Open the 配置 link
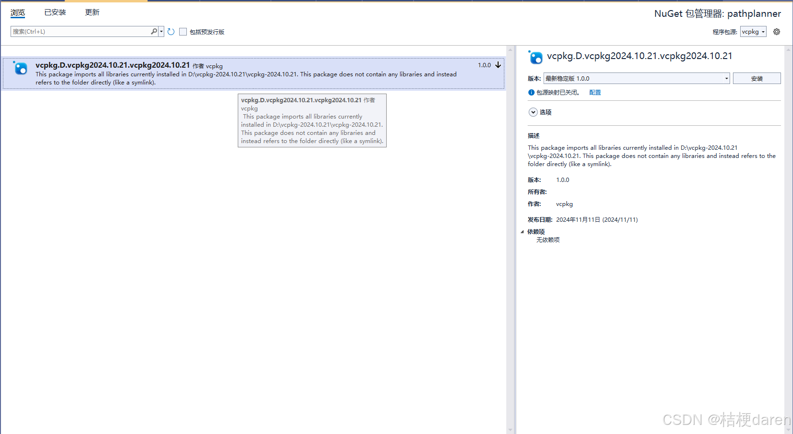This screenshot has width=793, height=434. coord(595,93)
